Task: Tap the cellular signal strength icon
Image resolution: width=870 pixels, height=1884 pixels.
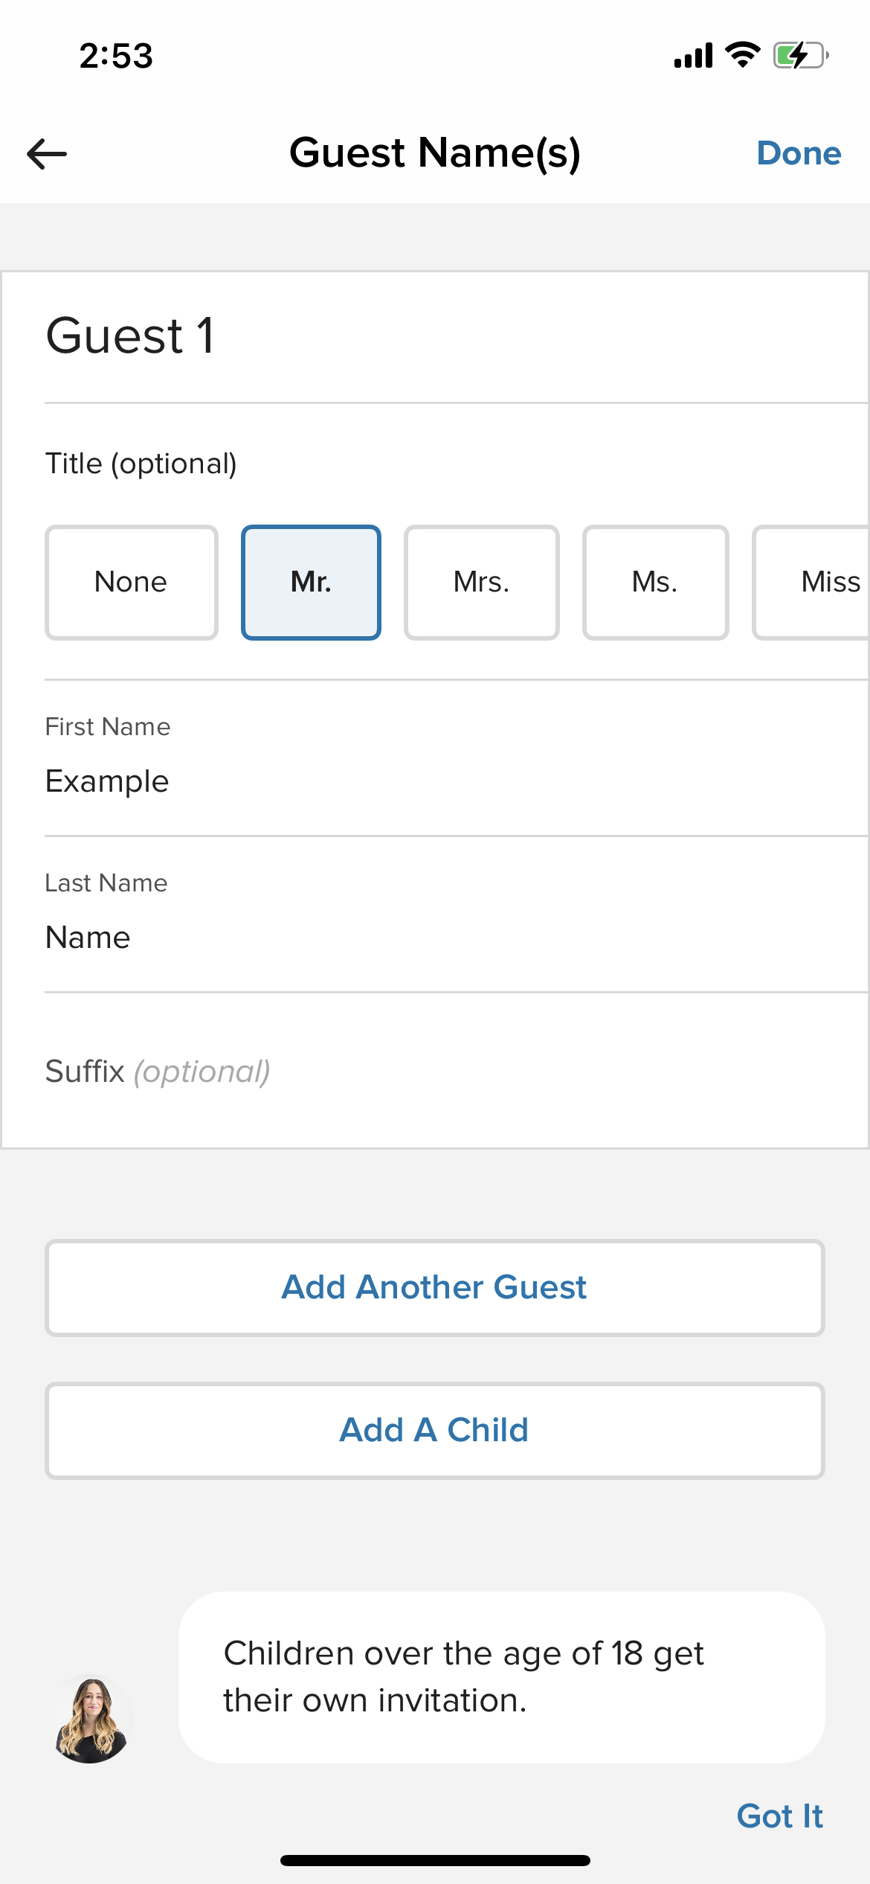Action: click(693, 56)
